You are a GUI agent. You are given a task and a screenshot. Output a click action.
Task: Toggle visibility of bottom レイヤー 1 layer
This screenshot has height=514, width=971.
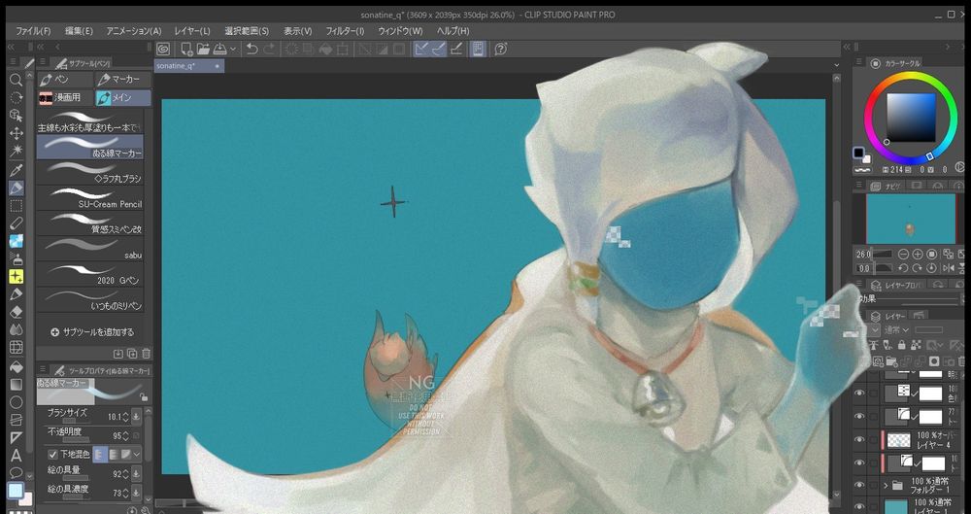click(859, 506)
